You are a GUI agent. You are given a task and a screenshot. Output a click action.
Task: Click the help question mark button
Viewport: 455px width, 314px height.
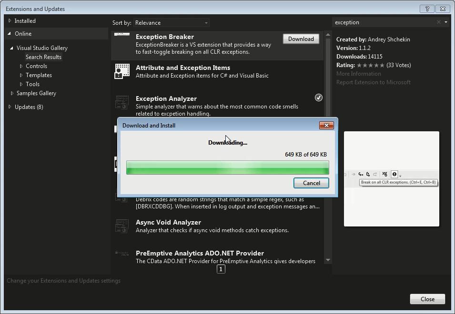click(x=427, y=9)
